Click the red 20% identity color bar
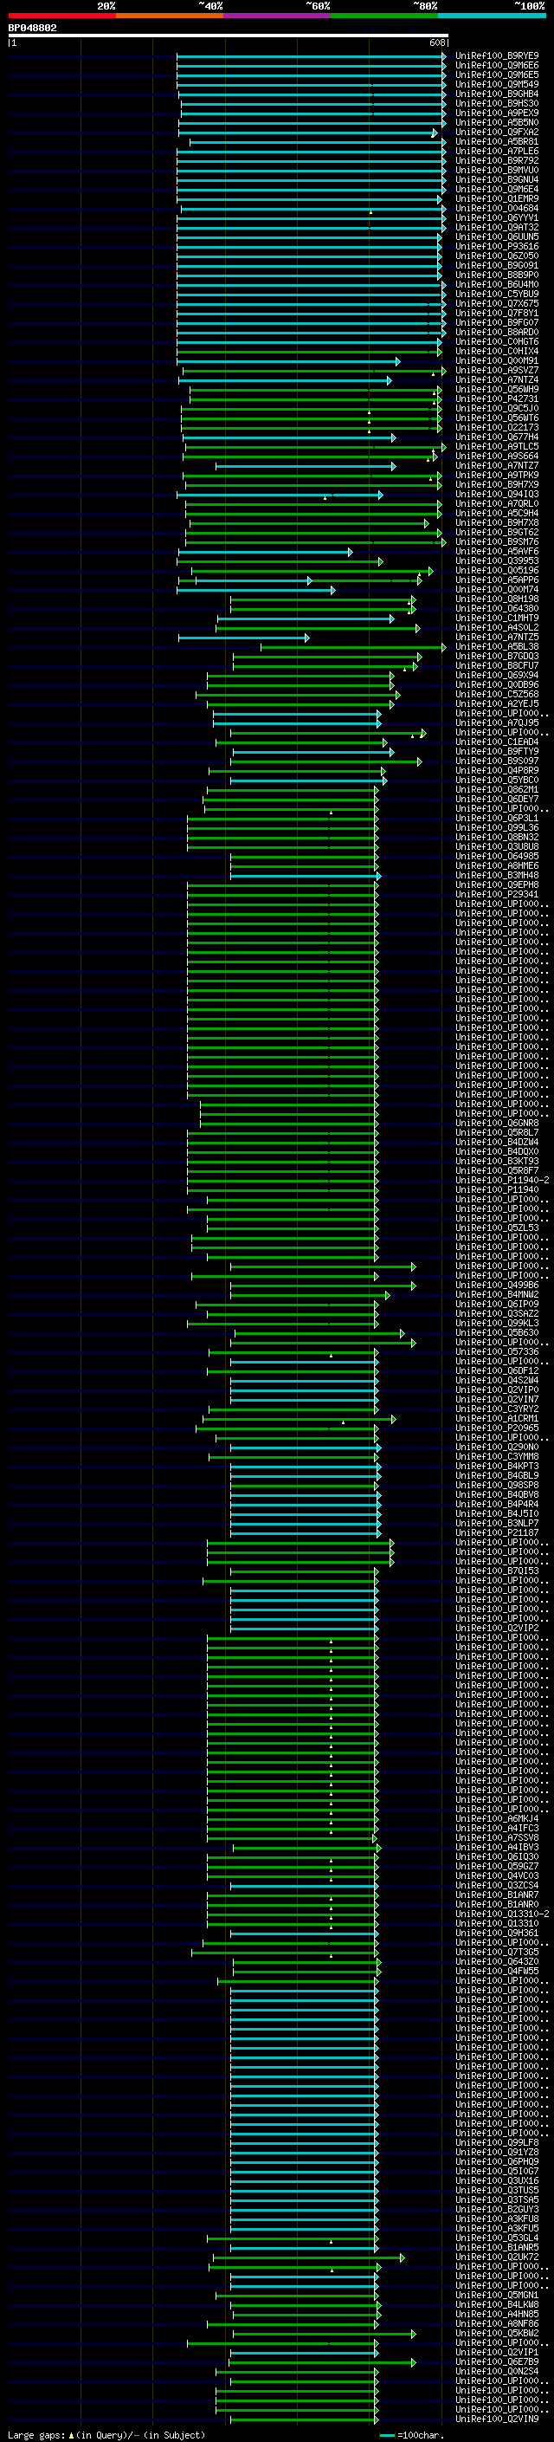Image resolution: width=554 pixels, height=2442 pixels. point(61,16)
